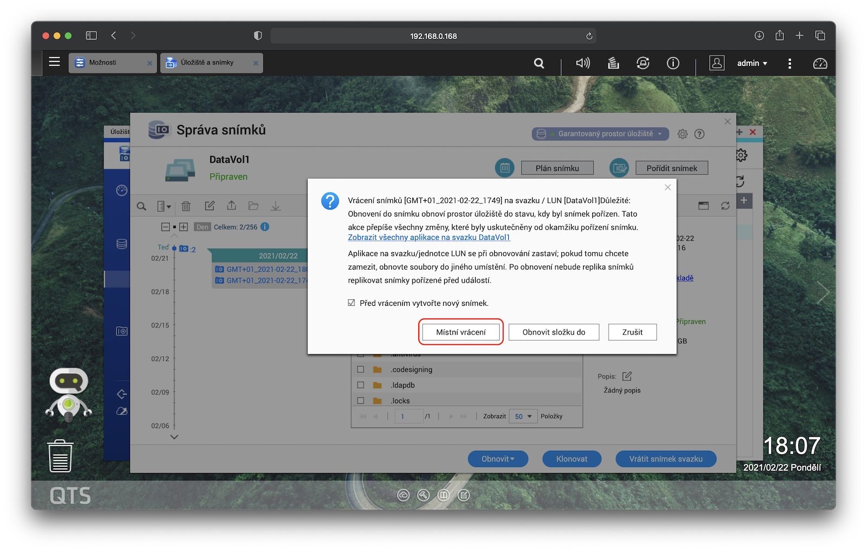
Task: Edit snapshot with pencil toolbar icon
Action: click(209, 206)
